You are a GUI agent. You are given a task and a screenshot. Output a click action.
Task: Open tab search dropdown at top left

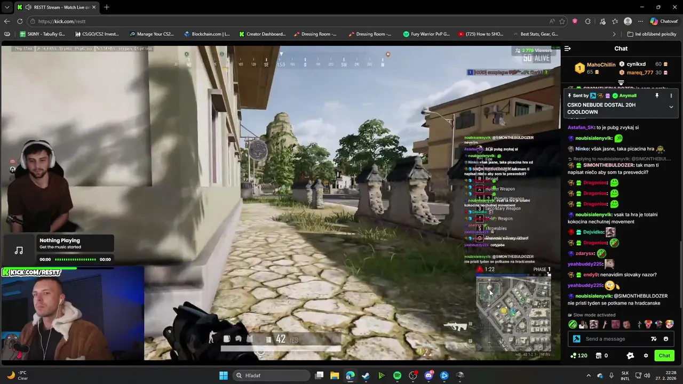(x=6, y=7)
